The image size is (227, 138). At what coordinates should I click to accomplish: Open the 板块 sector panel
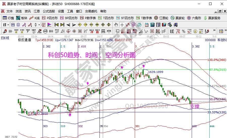(22, 18)
